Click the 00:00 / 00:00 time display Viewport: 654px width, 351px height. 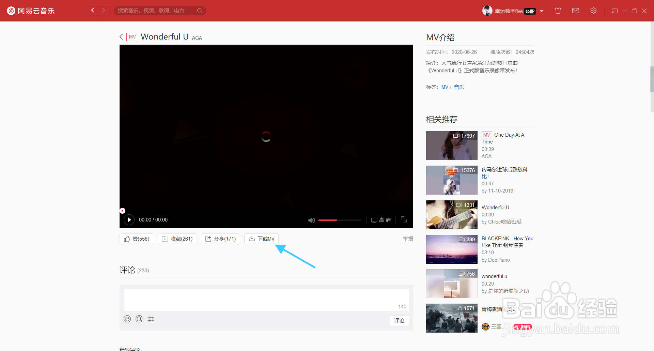153,220
